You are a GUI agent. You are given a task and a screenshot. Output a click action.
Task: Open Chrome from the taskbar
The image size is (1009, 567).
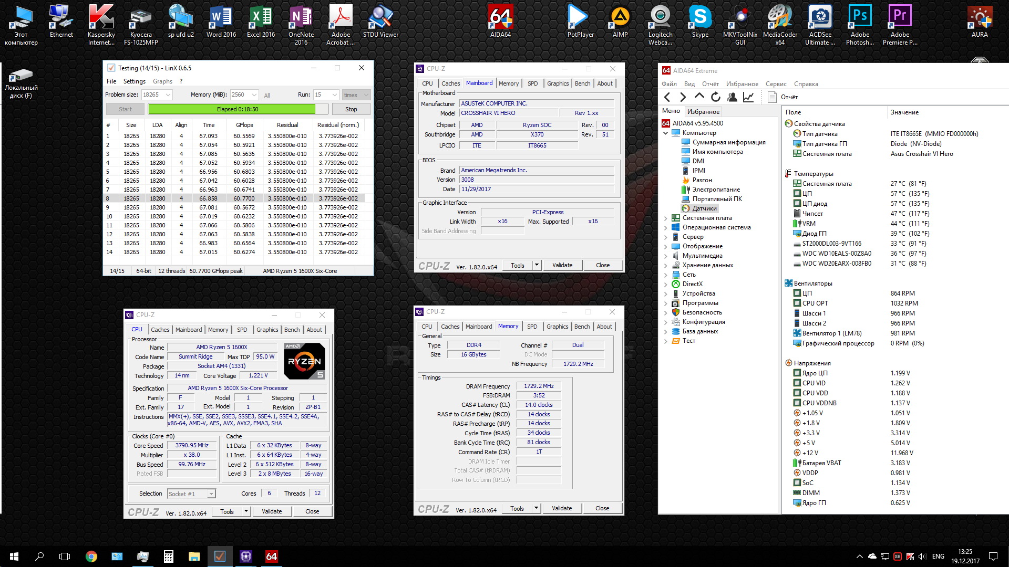tap(91, 556)
